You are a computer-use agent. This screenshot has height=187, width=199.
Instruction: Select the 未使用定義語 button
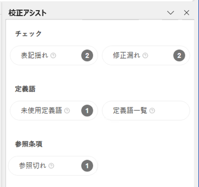(41, 111)
